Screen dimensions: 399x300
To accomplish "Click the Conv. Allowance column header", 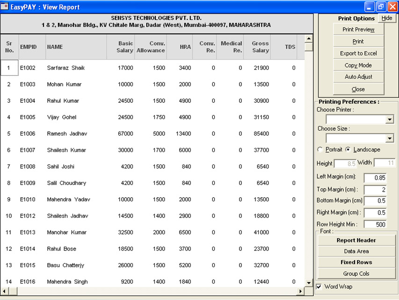I will (x=151, y=47).
